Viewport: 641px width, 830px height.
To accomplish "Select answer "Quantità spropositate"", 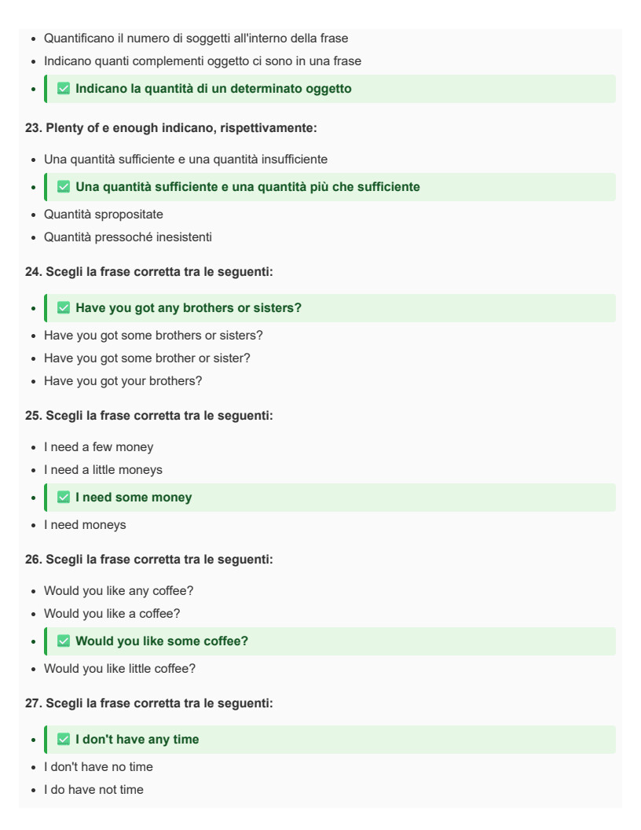I will (x=103, y=215).
